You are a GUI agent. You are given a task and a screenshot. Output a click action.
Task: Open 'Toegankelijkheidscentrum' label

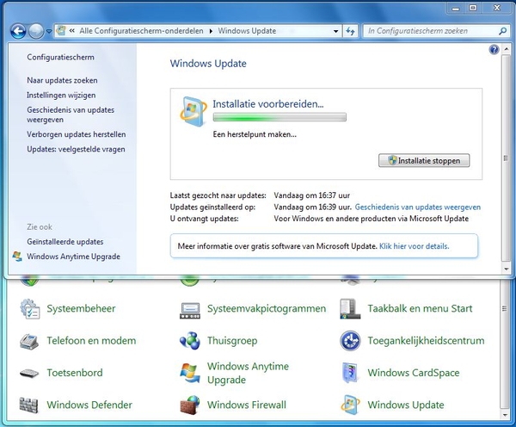click(x=426, y=340)
